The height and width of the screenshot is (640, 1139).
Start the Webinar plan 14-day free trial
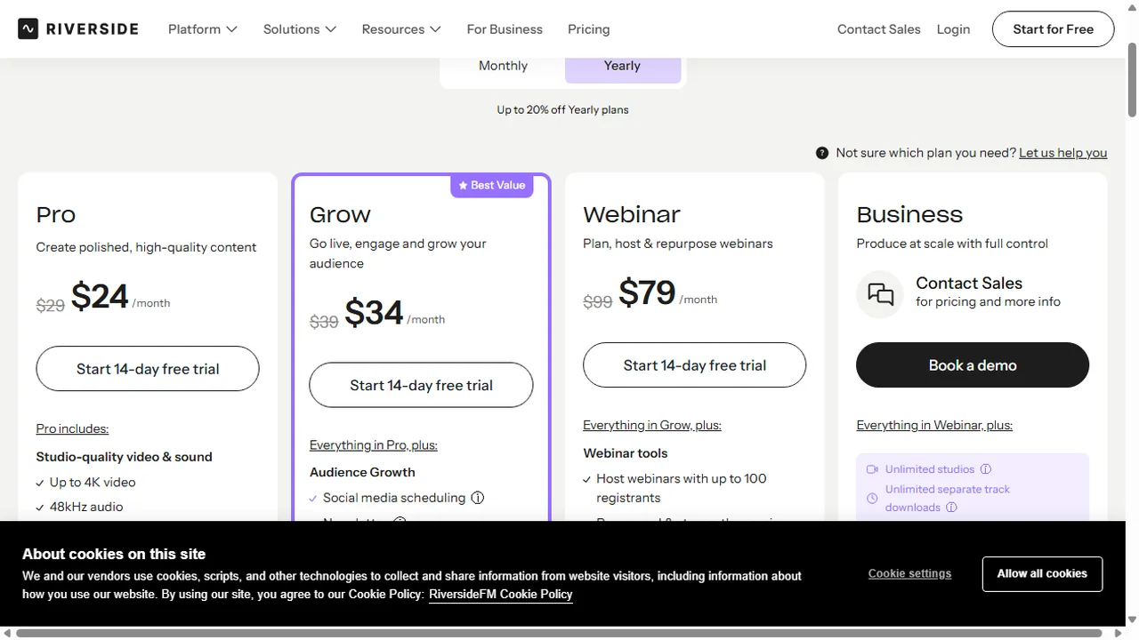pos(695,365)
